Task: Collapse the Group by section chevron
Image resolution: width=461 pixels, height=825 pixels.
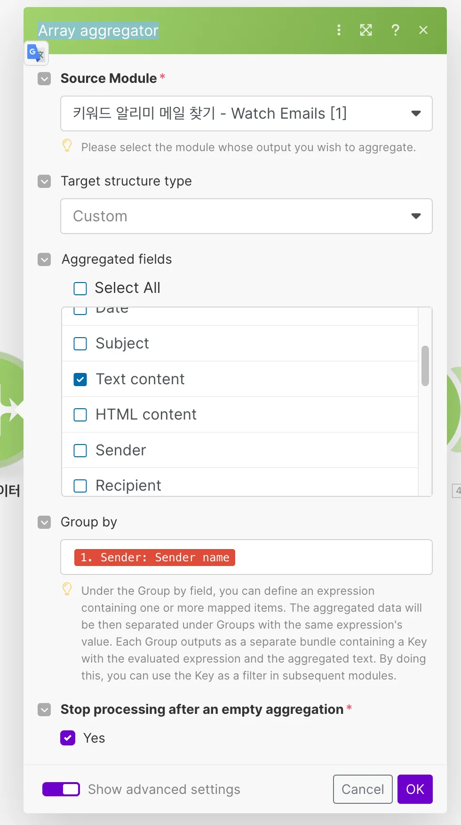Action: point(44,522)
